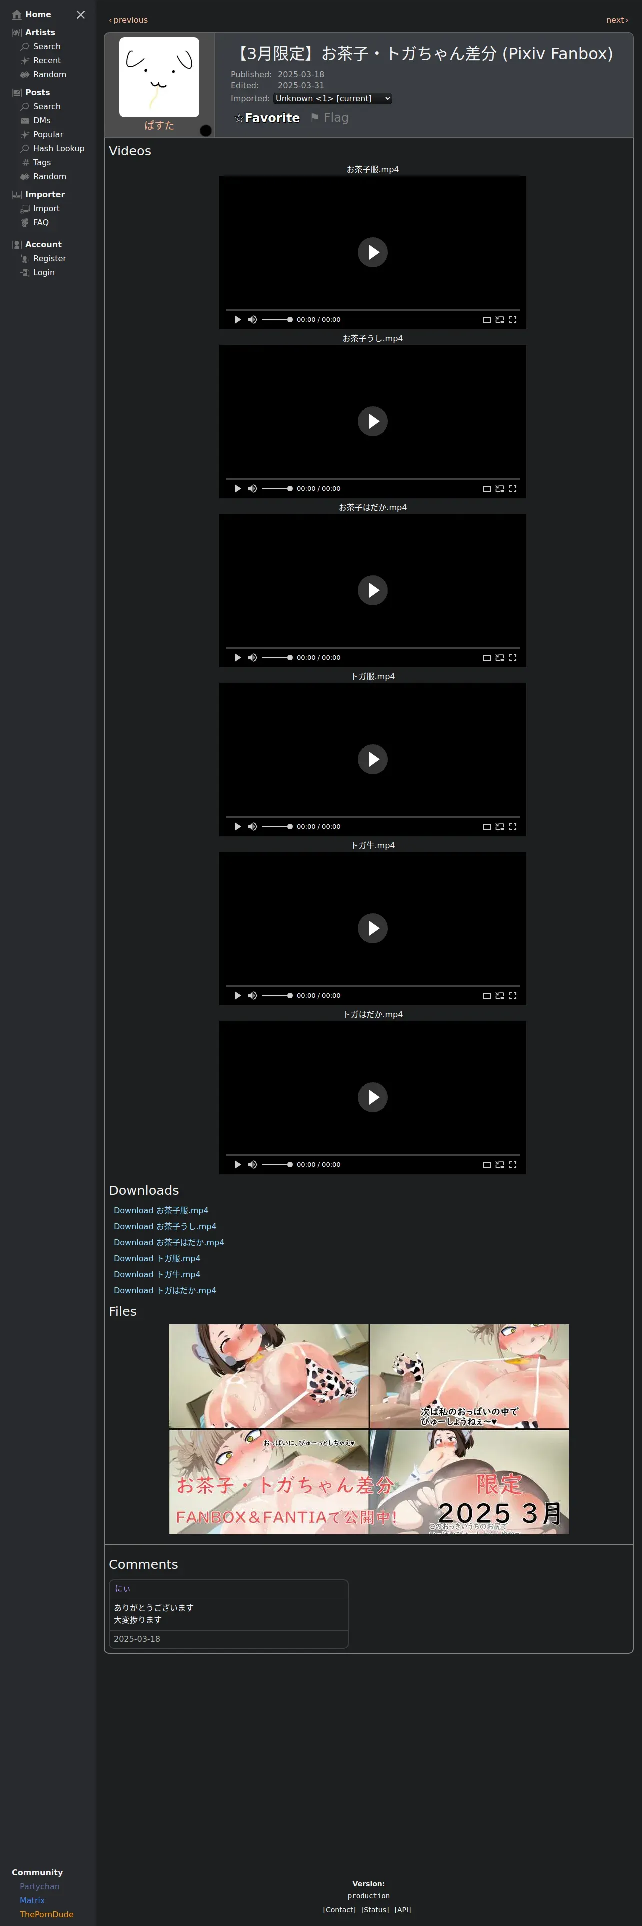Toggle theater mode on トガ服.mp4
642x1926 pixels.
486,827
